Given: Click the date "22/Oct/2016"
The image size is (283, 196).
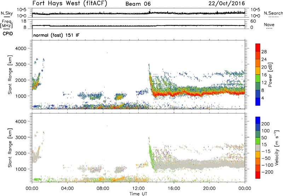Looking at the screenshot, I should tap(227, 4).
